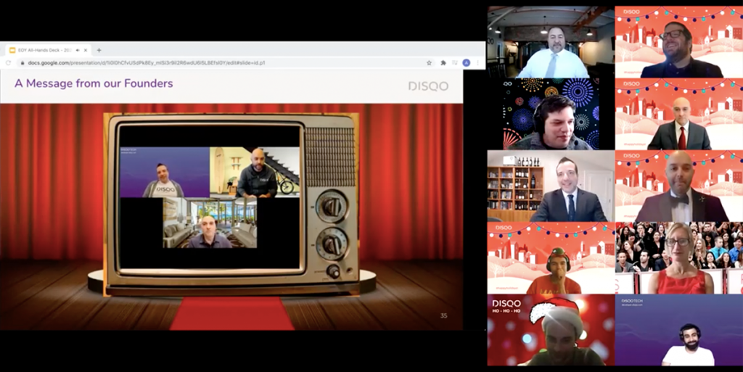This screenshot has height=372, width=743.
Task: Select the man on purple DISQO TECH background
Action: (x=679, y=330)
